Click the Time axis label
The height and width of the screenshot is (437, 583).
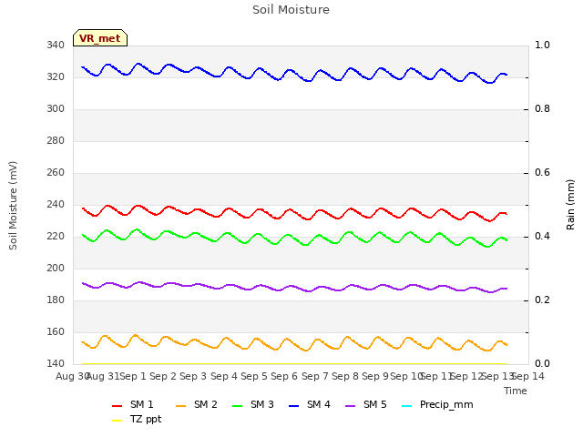pos(516,391)
